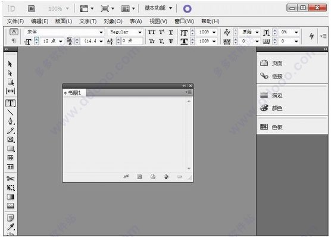The image size is (331, 237).
Task: Select the Eyedropper tool
Action: click(x=11, y=227)
